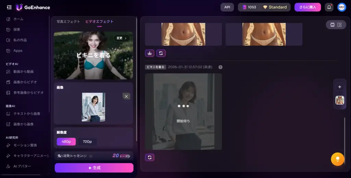This screenshot has height=178, width=351.
Task: Open テキストから画像 in the sidebar
Action: (x=23, y=114)
